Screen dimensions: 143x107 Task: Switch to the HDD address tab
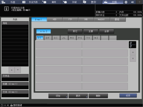55,20
